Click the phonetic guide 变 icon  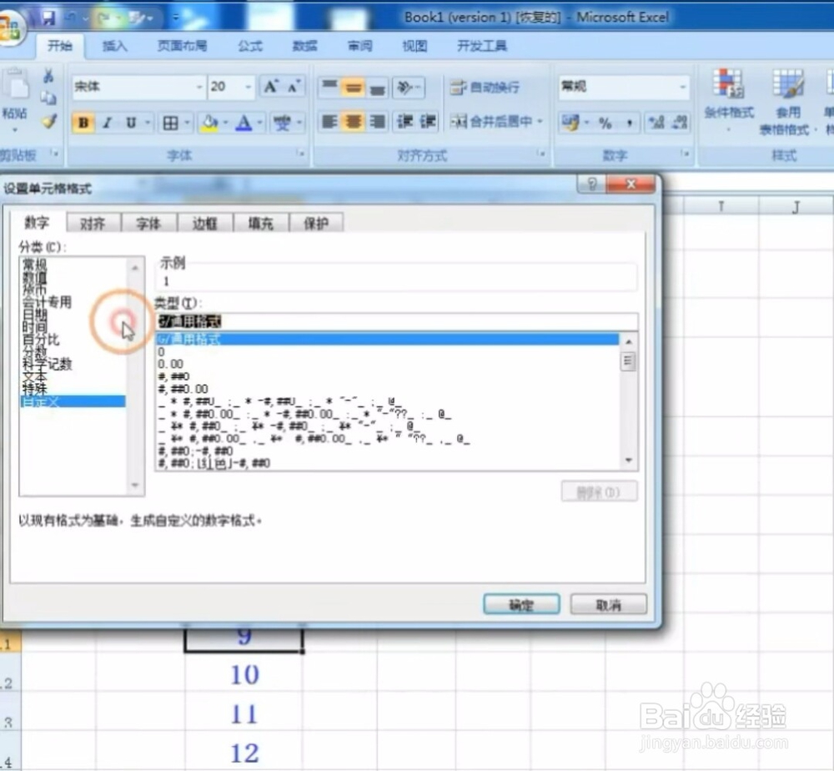[282, 123]
